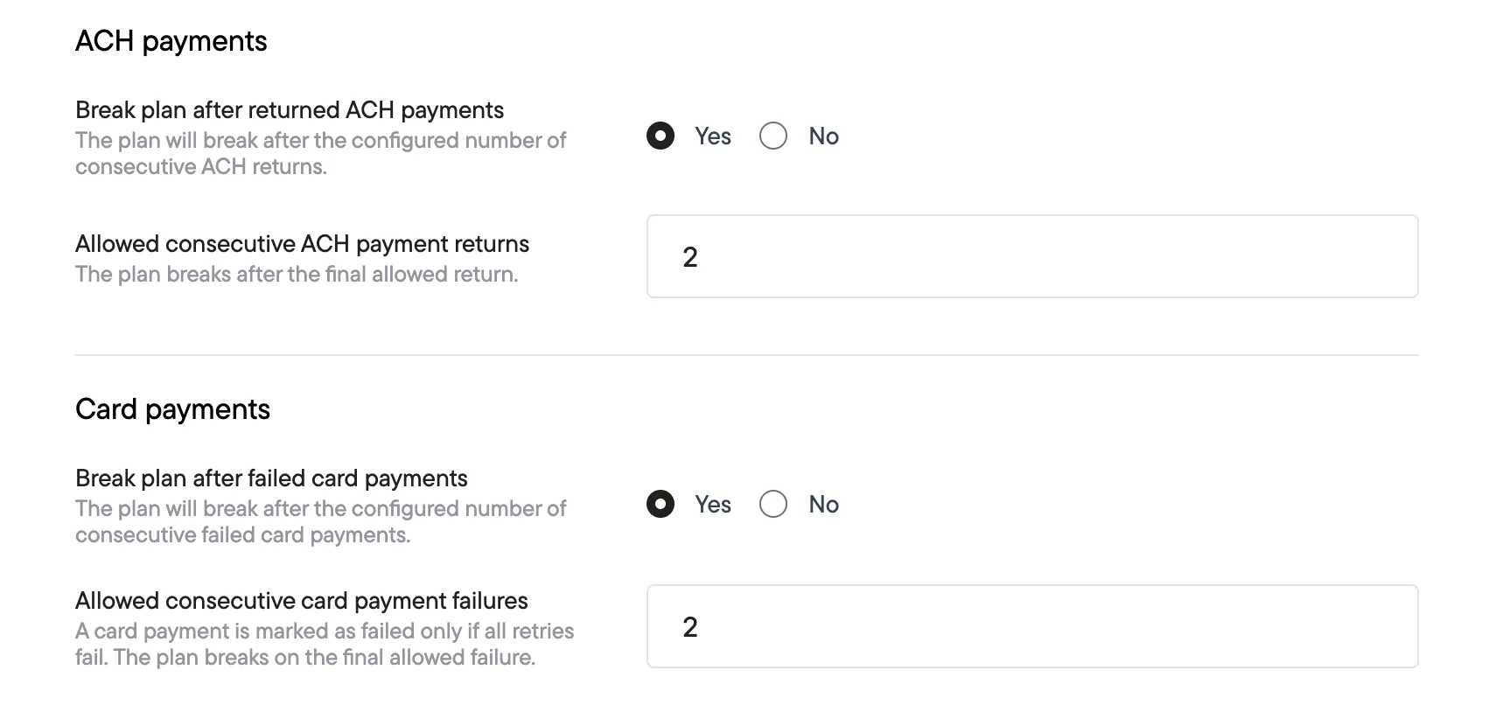
Task: Click the 'consecutive ACH returns' description text
Action: [201, 167]
